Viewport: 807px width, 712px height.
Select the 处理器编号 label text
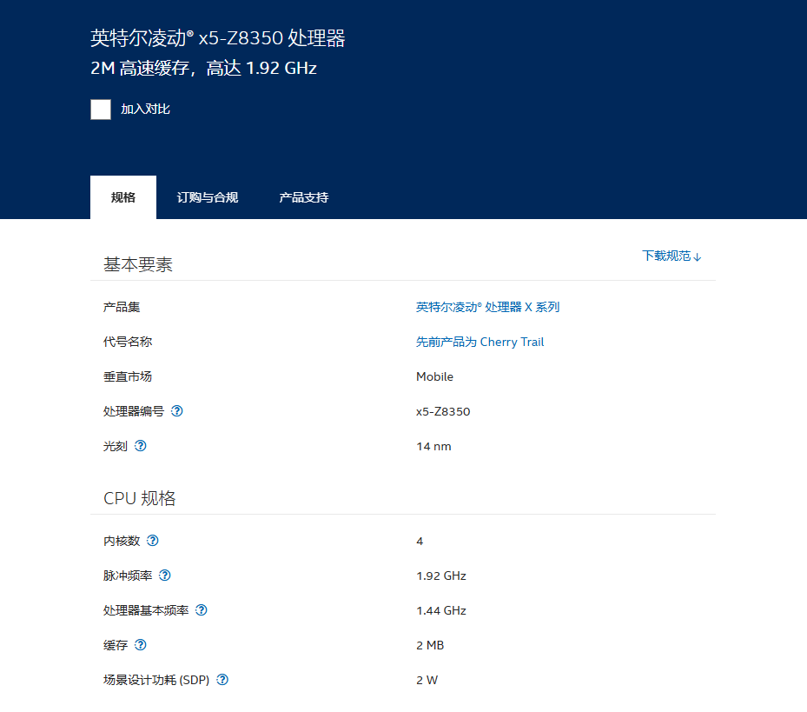click(x=134, y=411)
